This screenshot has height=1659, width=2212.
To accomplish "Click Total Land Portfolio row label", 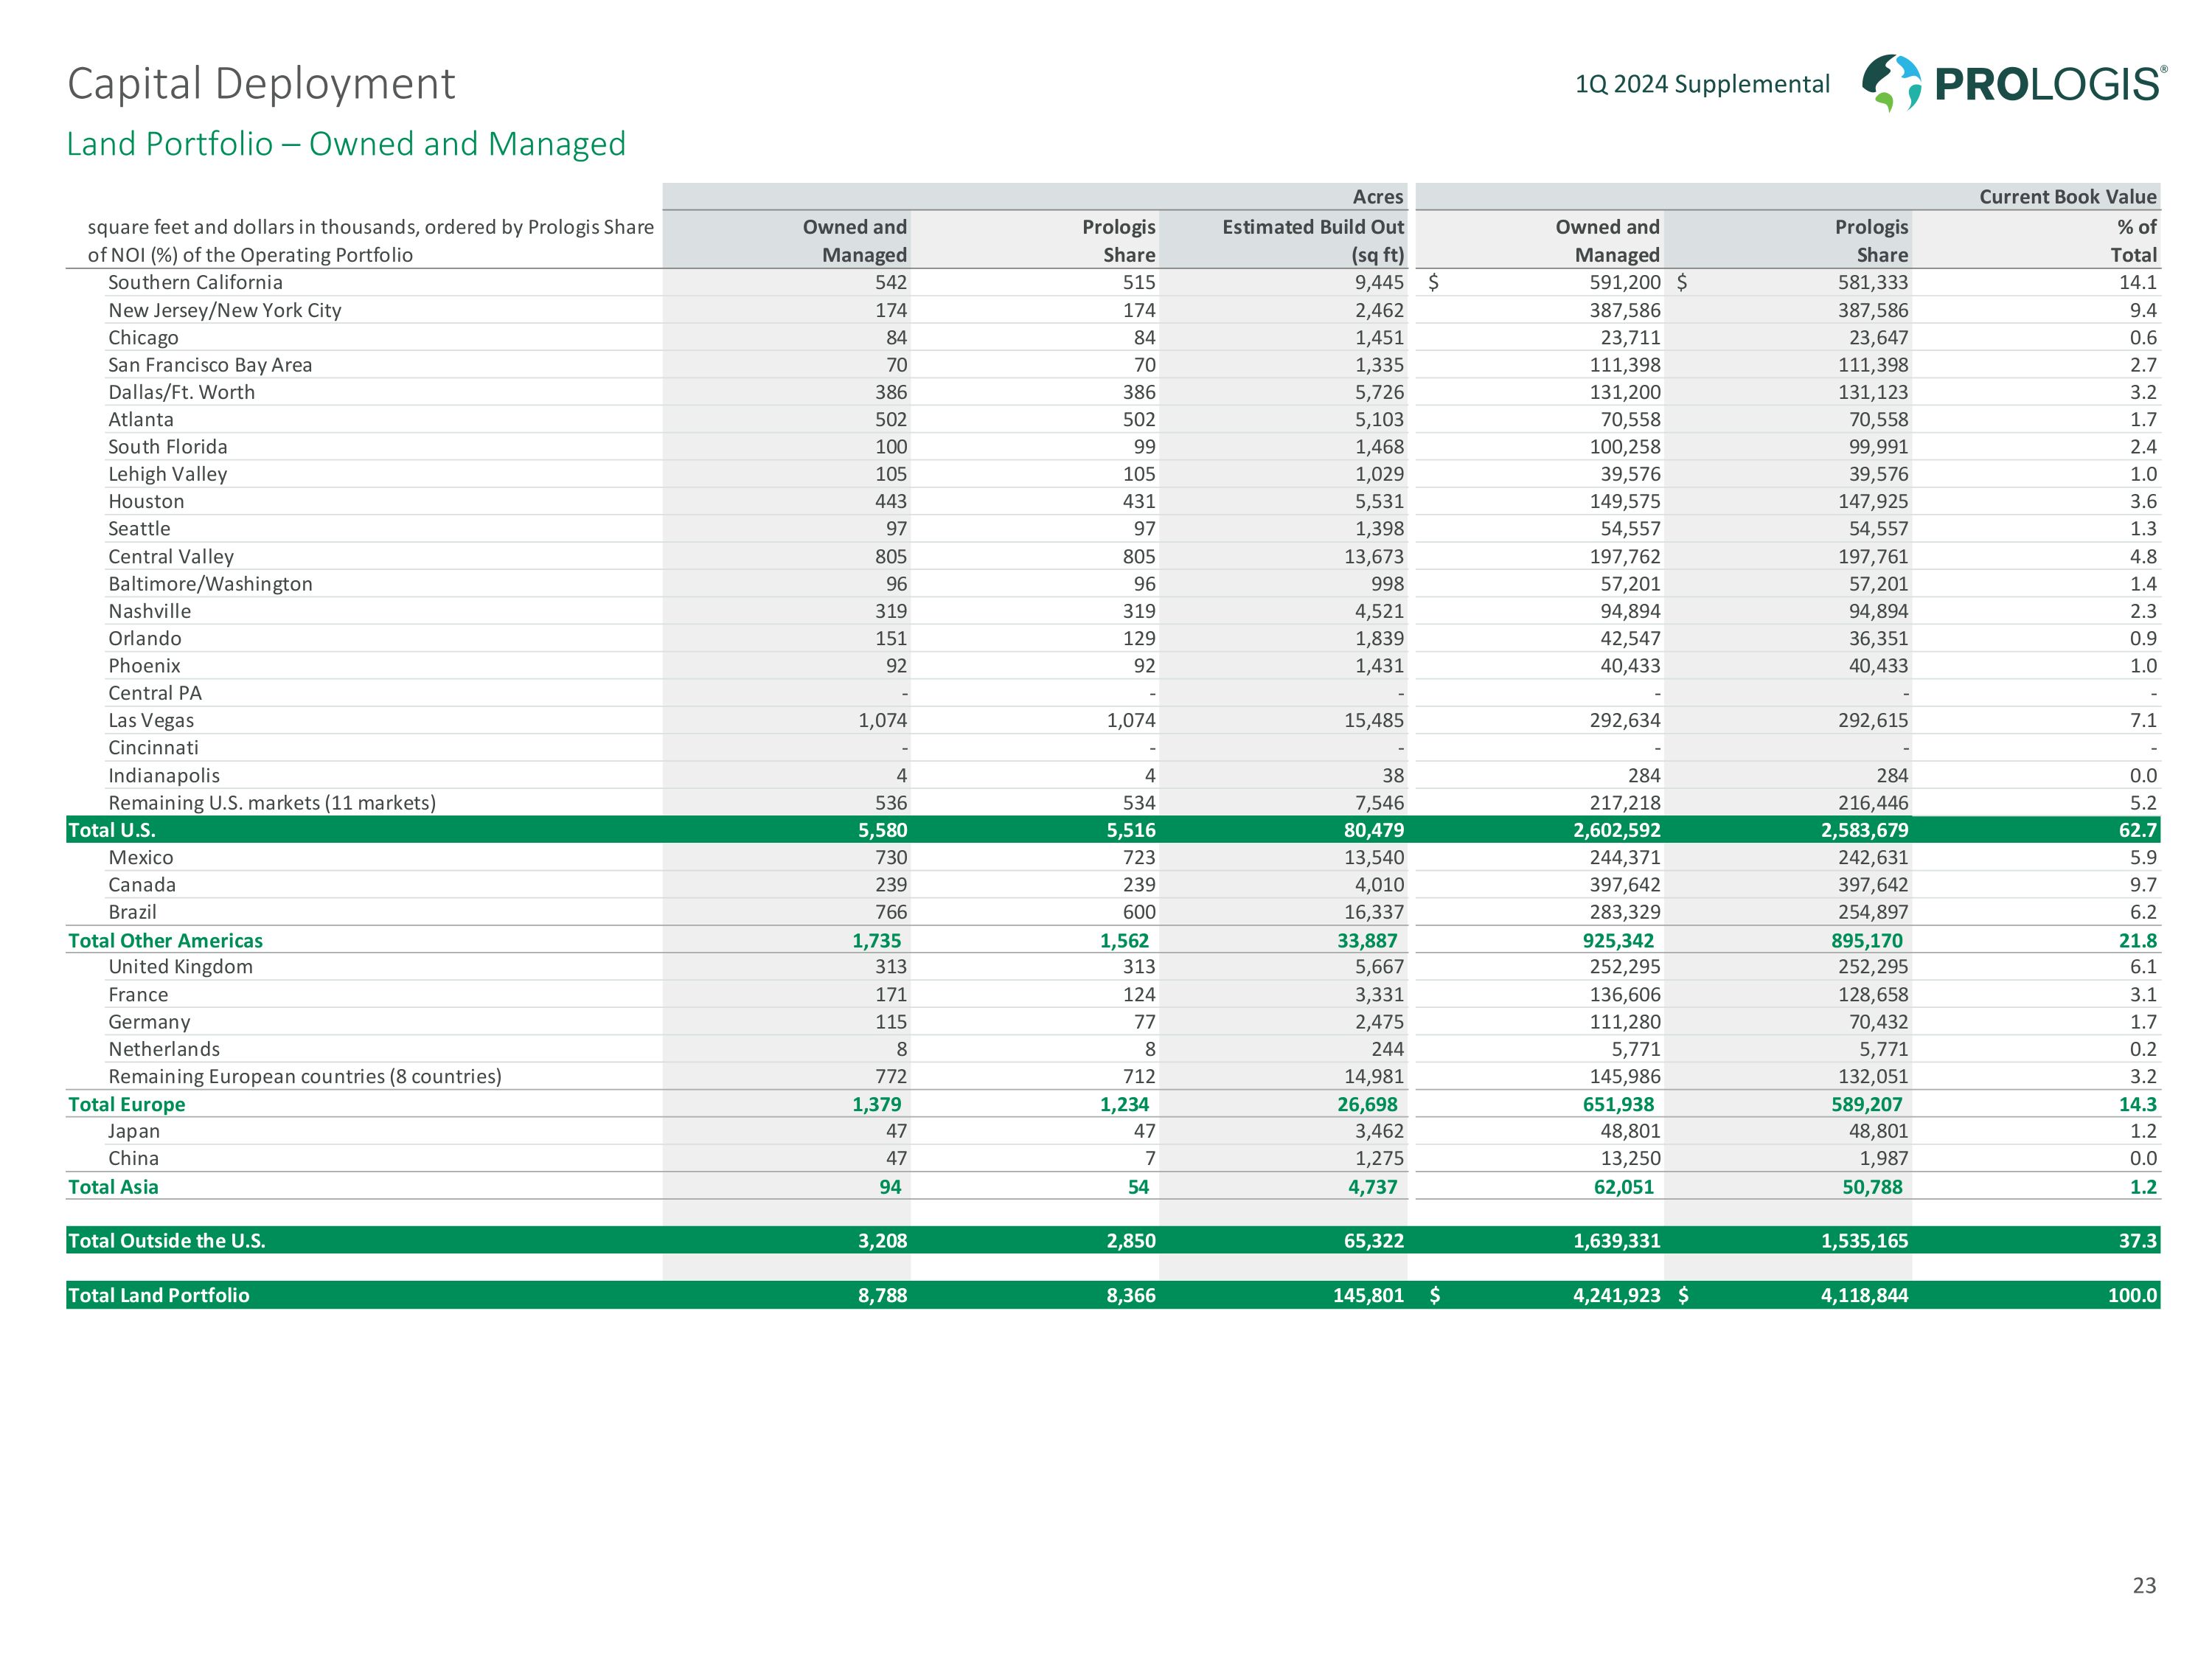I will tap(158, 1295).
